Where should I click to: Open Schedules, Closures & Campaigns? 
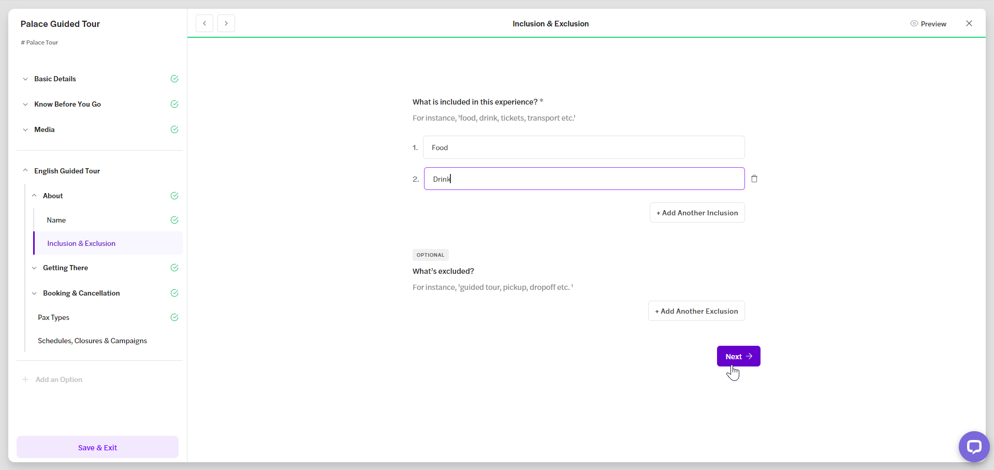92,341
